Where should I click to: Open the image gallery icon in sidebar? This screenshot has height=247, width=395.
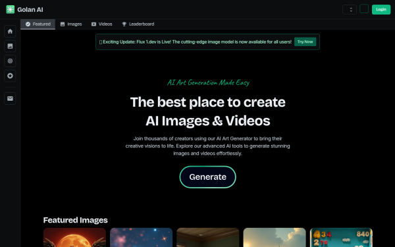tap(10, 46)
